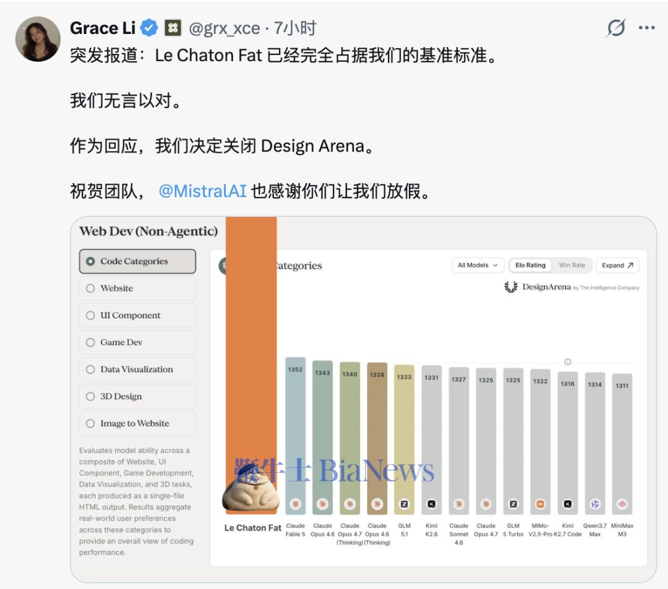Click the MiniMax M3 logo icon
668x589 pixels.
click(x=622, y=504)
